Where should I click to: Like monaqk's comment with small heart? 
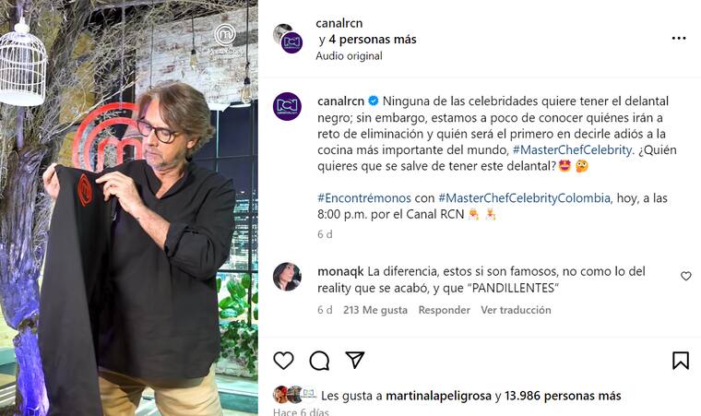[x=686, y=276]
